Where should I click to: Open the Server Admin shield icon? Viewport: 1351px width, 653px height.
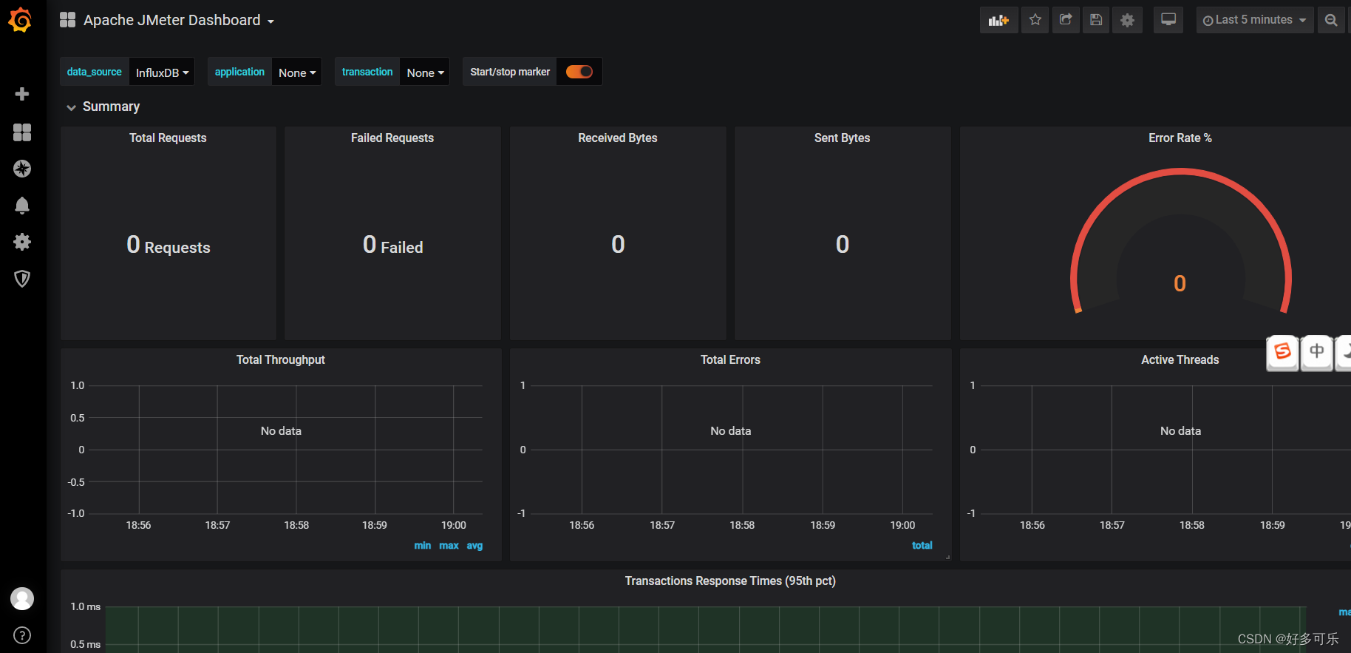click(22, 279)
